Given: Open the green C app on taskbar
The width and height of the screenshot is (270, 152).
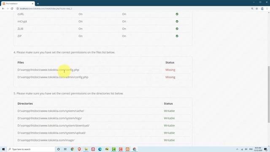Looking at the screenshot, I should click(x=113, y=149).
